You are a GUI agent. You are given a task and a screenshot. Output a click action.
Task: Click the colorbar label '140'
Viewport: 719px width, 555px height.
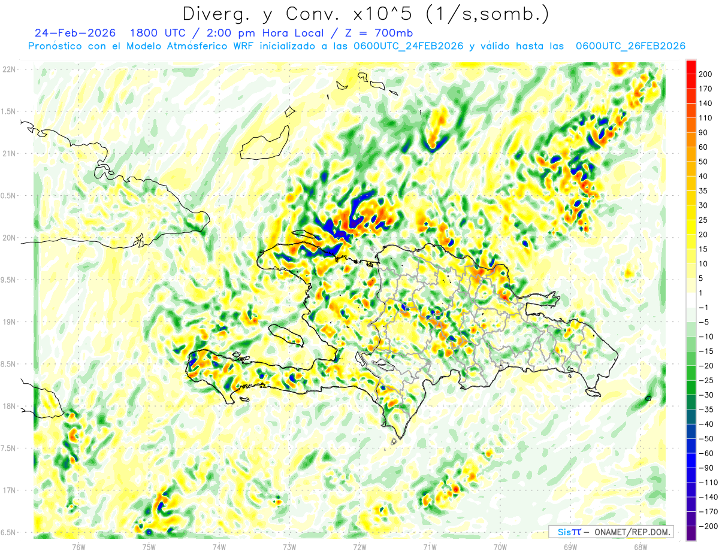(x=705, y=103)
